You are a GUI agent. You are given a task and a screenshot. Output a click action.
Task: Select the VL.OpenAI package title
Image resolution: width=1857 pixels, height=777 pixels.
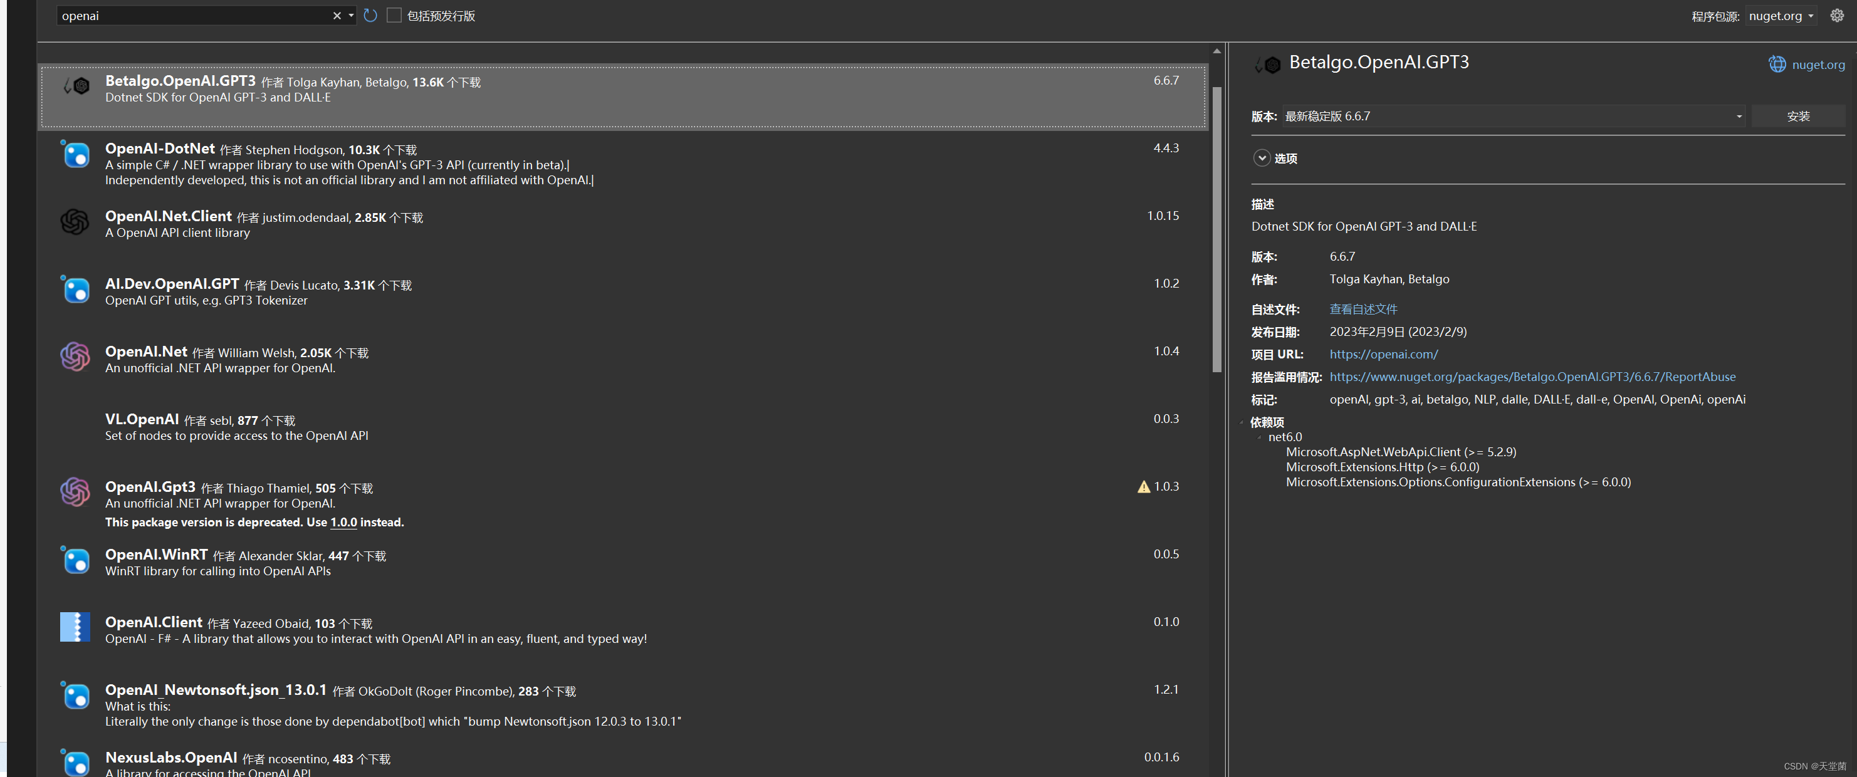coord(142,419)
